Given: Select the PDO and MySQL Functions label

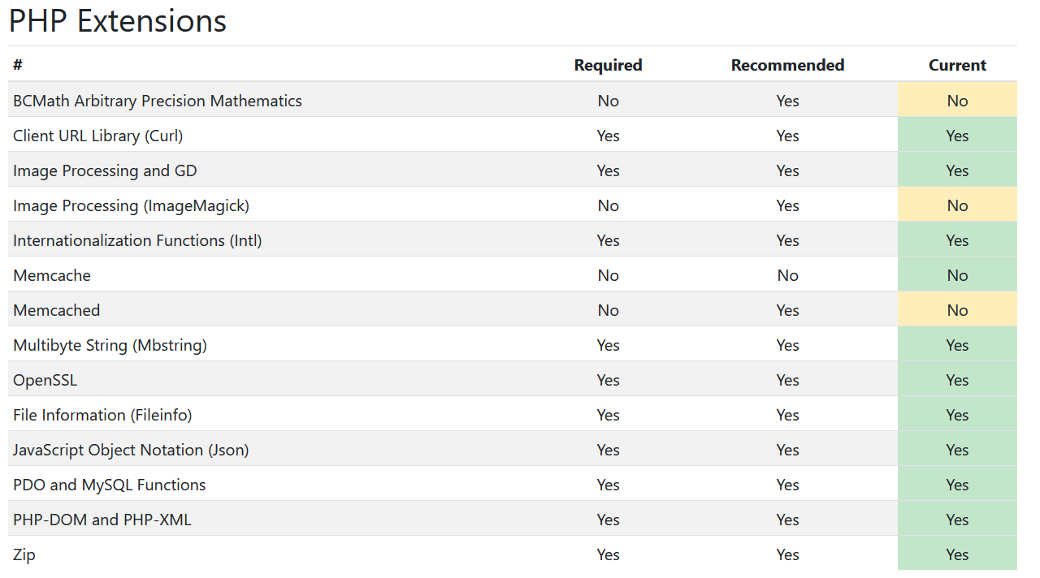Looking at the screenshot, I should pyautogui.click(x=110, y=485).
